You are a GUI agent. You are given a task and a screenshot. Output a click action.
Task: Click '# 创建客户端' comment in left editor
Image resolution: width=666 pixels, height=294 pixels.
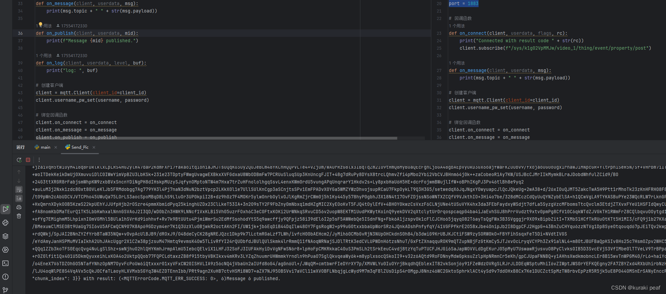coord(49,85)
